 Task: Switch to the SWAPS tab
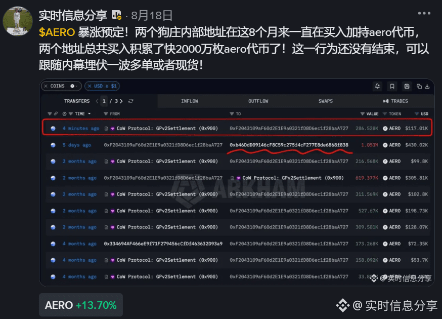(x=326, y=101)
